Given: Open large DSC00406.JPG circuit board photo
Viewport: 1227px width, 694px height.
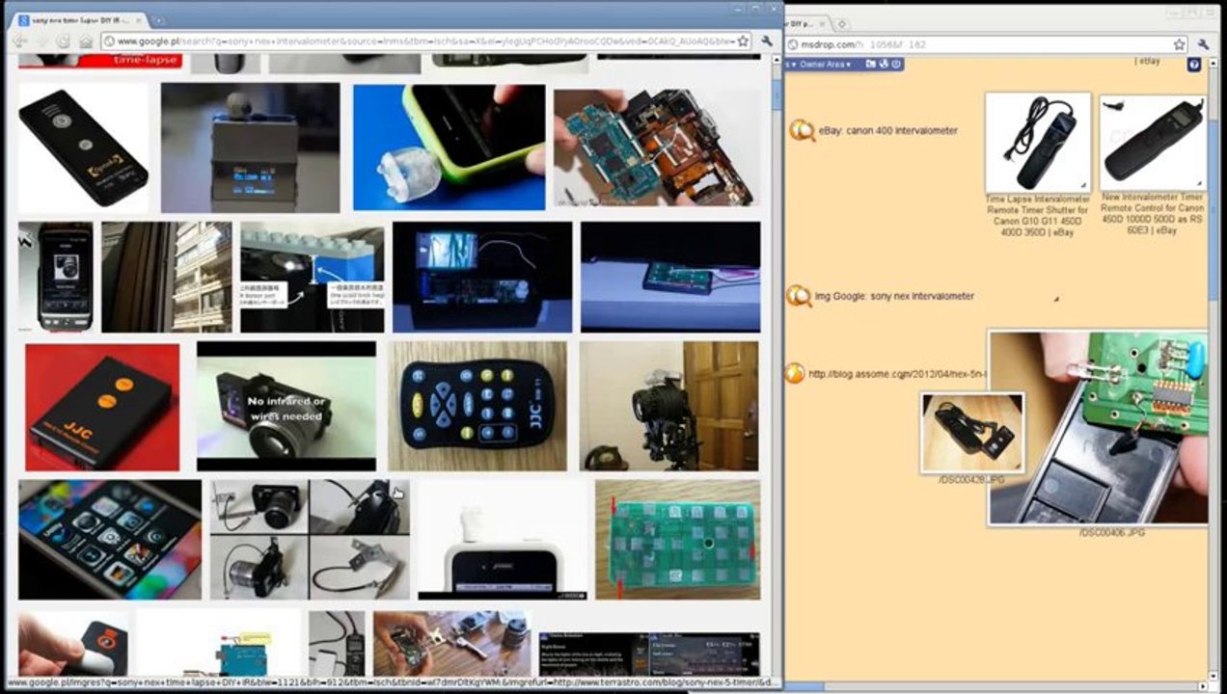Looking at the screenshot, I should [1099, 427].
